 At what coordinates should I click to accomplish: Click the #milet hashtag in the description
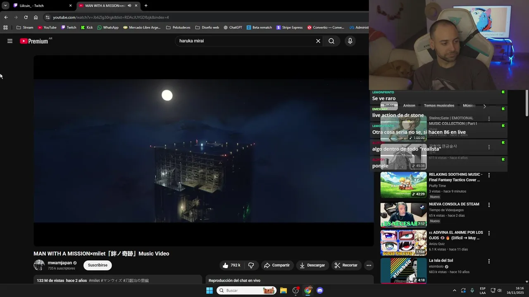coord(94,280)
